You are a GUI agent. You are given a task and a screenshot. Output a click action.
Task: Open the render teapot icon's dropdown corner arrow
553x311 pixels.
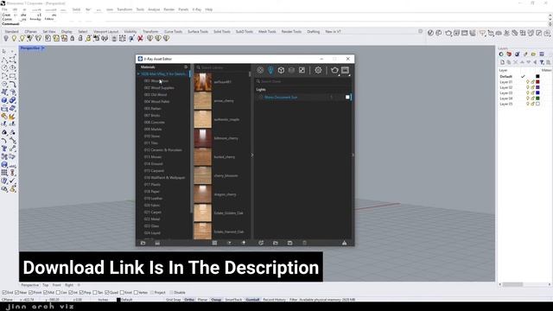339,75
